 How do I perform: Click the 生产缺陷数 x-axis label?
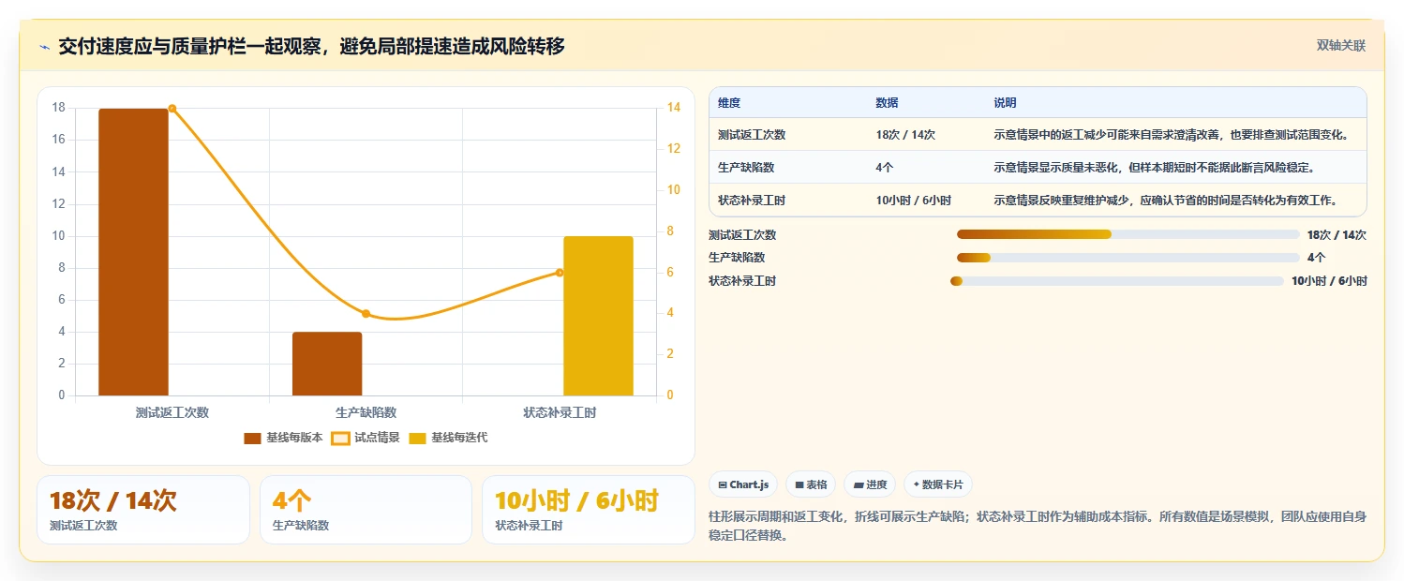(366, 412)
